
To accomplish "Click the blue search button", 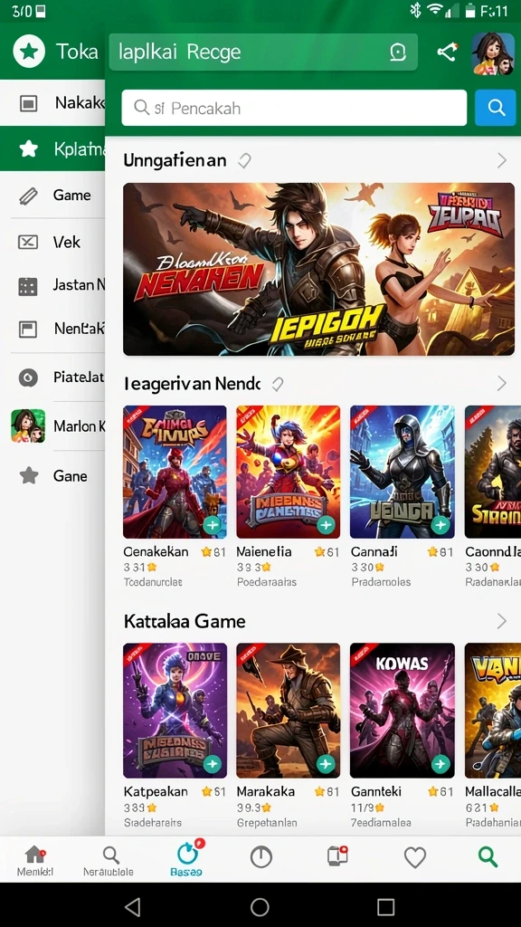I will point(495,108).
